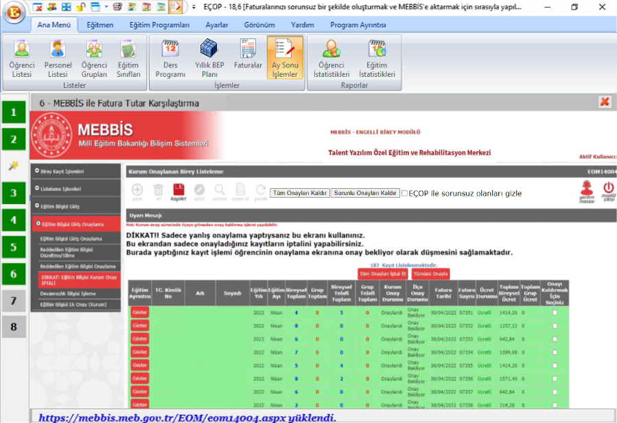The height and width of the screenshot is (423, 617).
Task: Click Göster button for invoice 07351
Action: click(140, 312)
